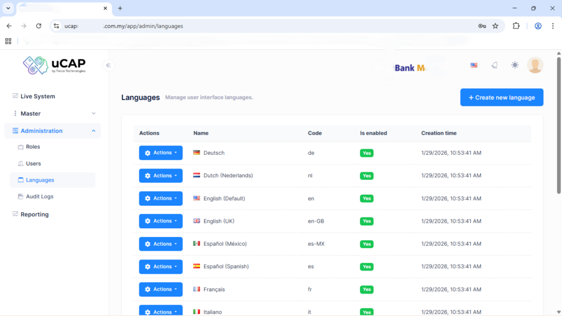Go to Audit Logs
Screen dimensions: 562x316
coord(40,196)
